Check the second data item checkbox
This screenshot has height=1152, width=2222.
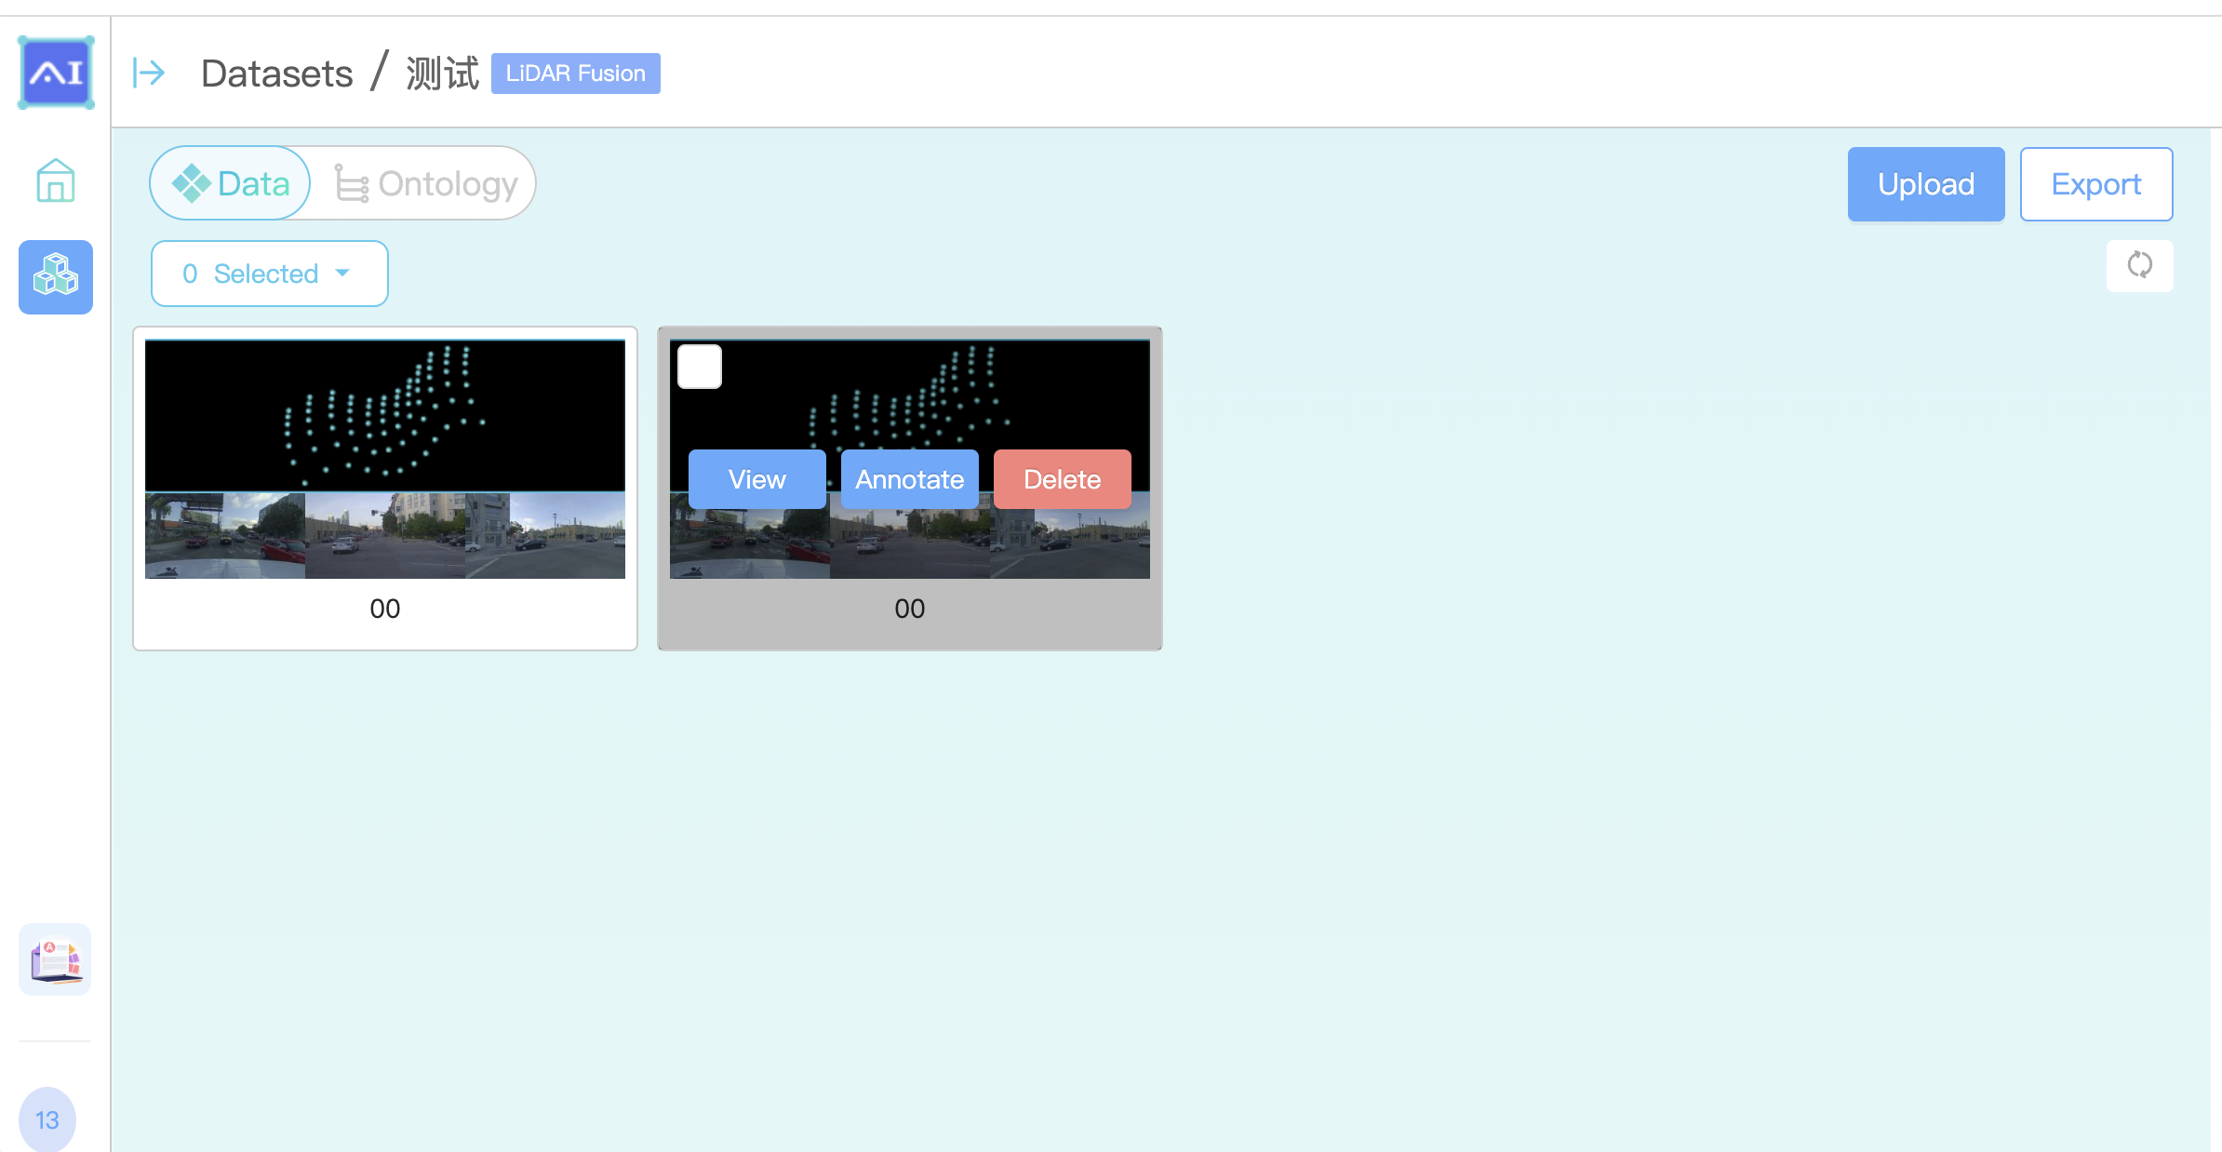point(700,367)
